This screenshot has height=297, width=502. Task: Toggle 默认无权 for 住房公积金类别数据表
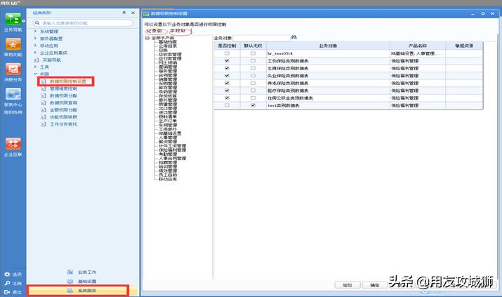tap(253, 98)
